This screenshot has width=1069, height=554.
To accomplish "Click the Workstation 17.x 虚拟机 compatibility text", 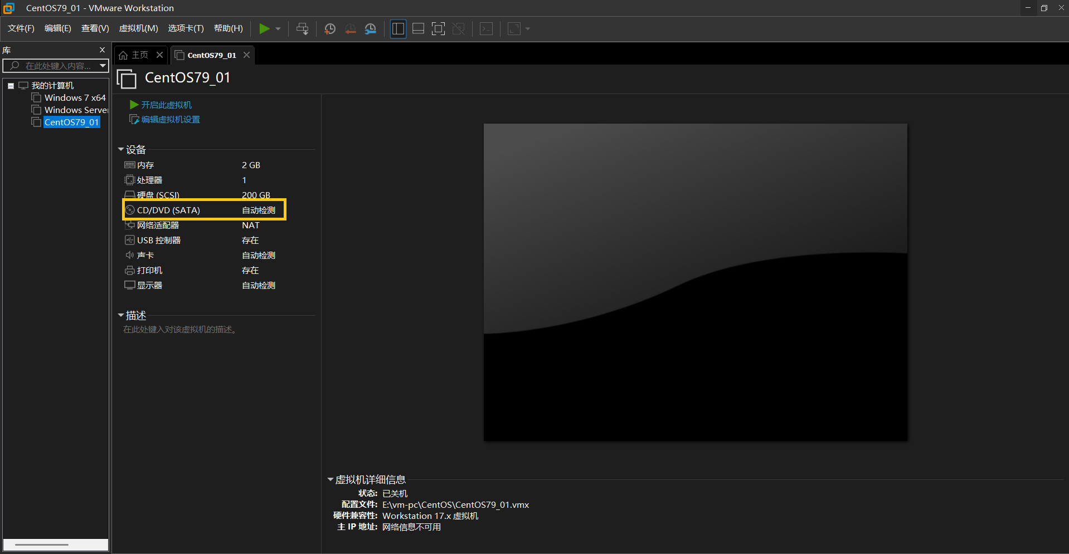I will coord(430,516).
